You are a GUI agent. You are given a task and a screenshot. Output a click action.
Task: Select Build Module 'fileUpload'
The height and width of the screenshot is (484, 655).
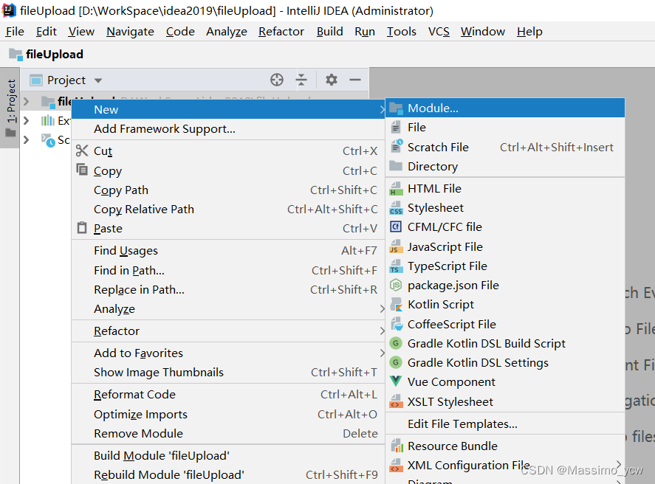[228, 456]
